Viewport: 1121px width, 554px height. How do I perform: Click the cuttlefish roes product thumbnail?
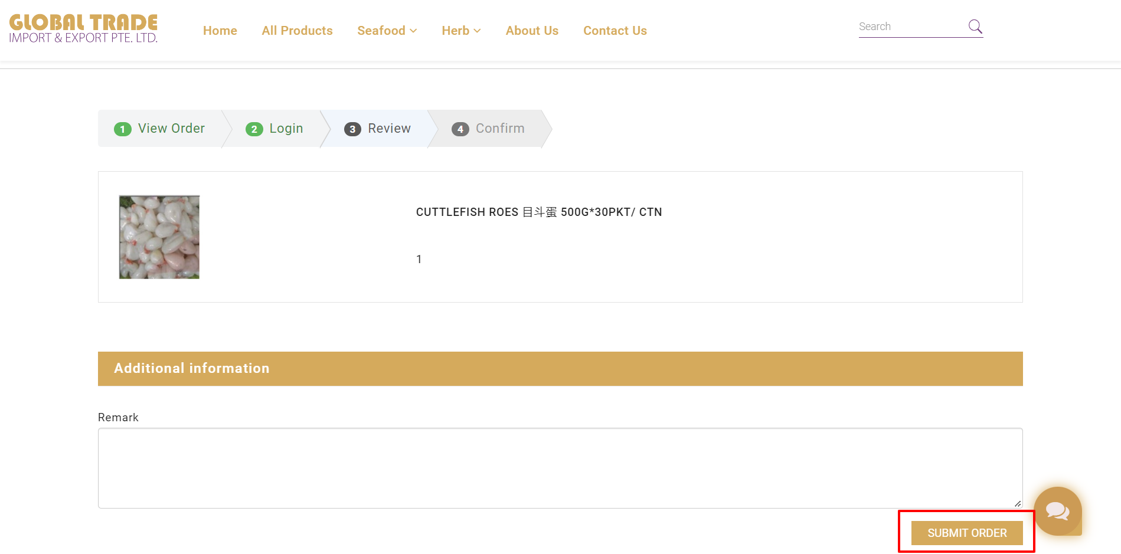click(x=159, y=237)
